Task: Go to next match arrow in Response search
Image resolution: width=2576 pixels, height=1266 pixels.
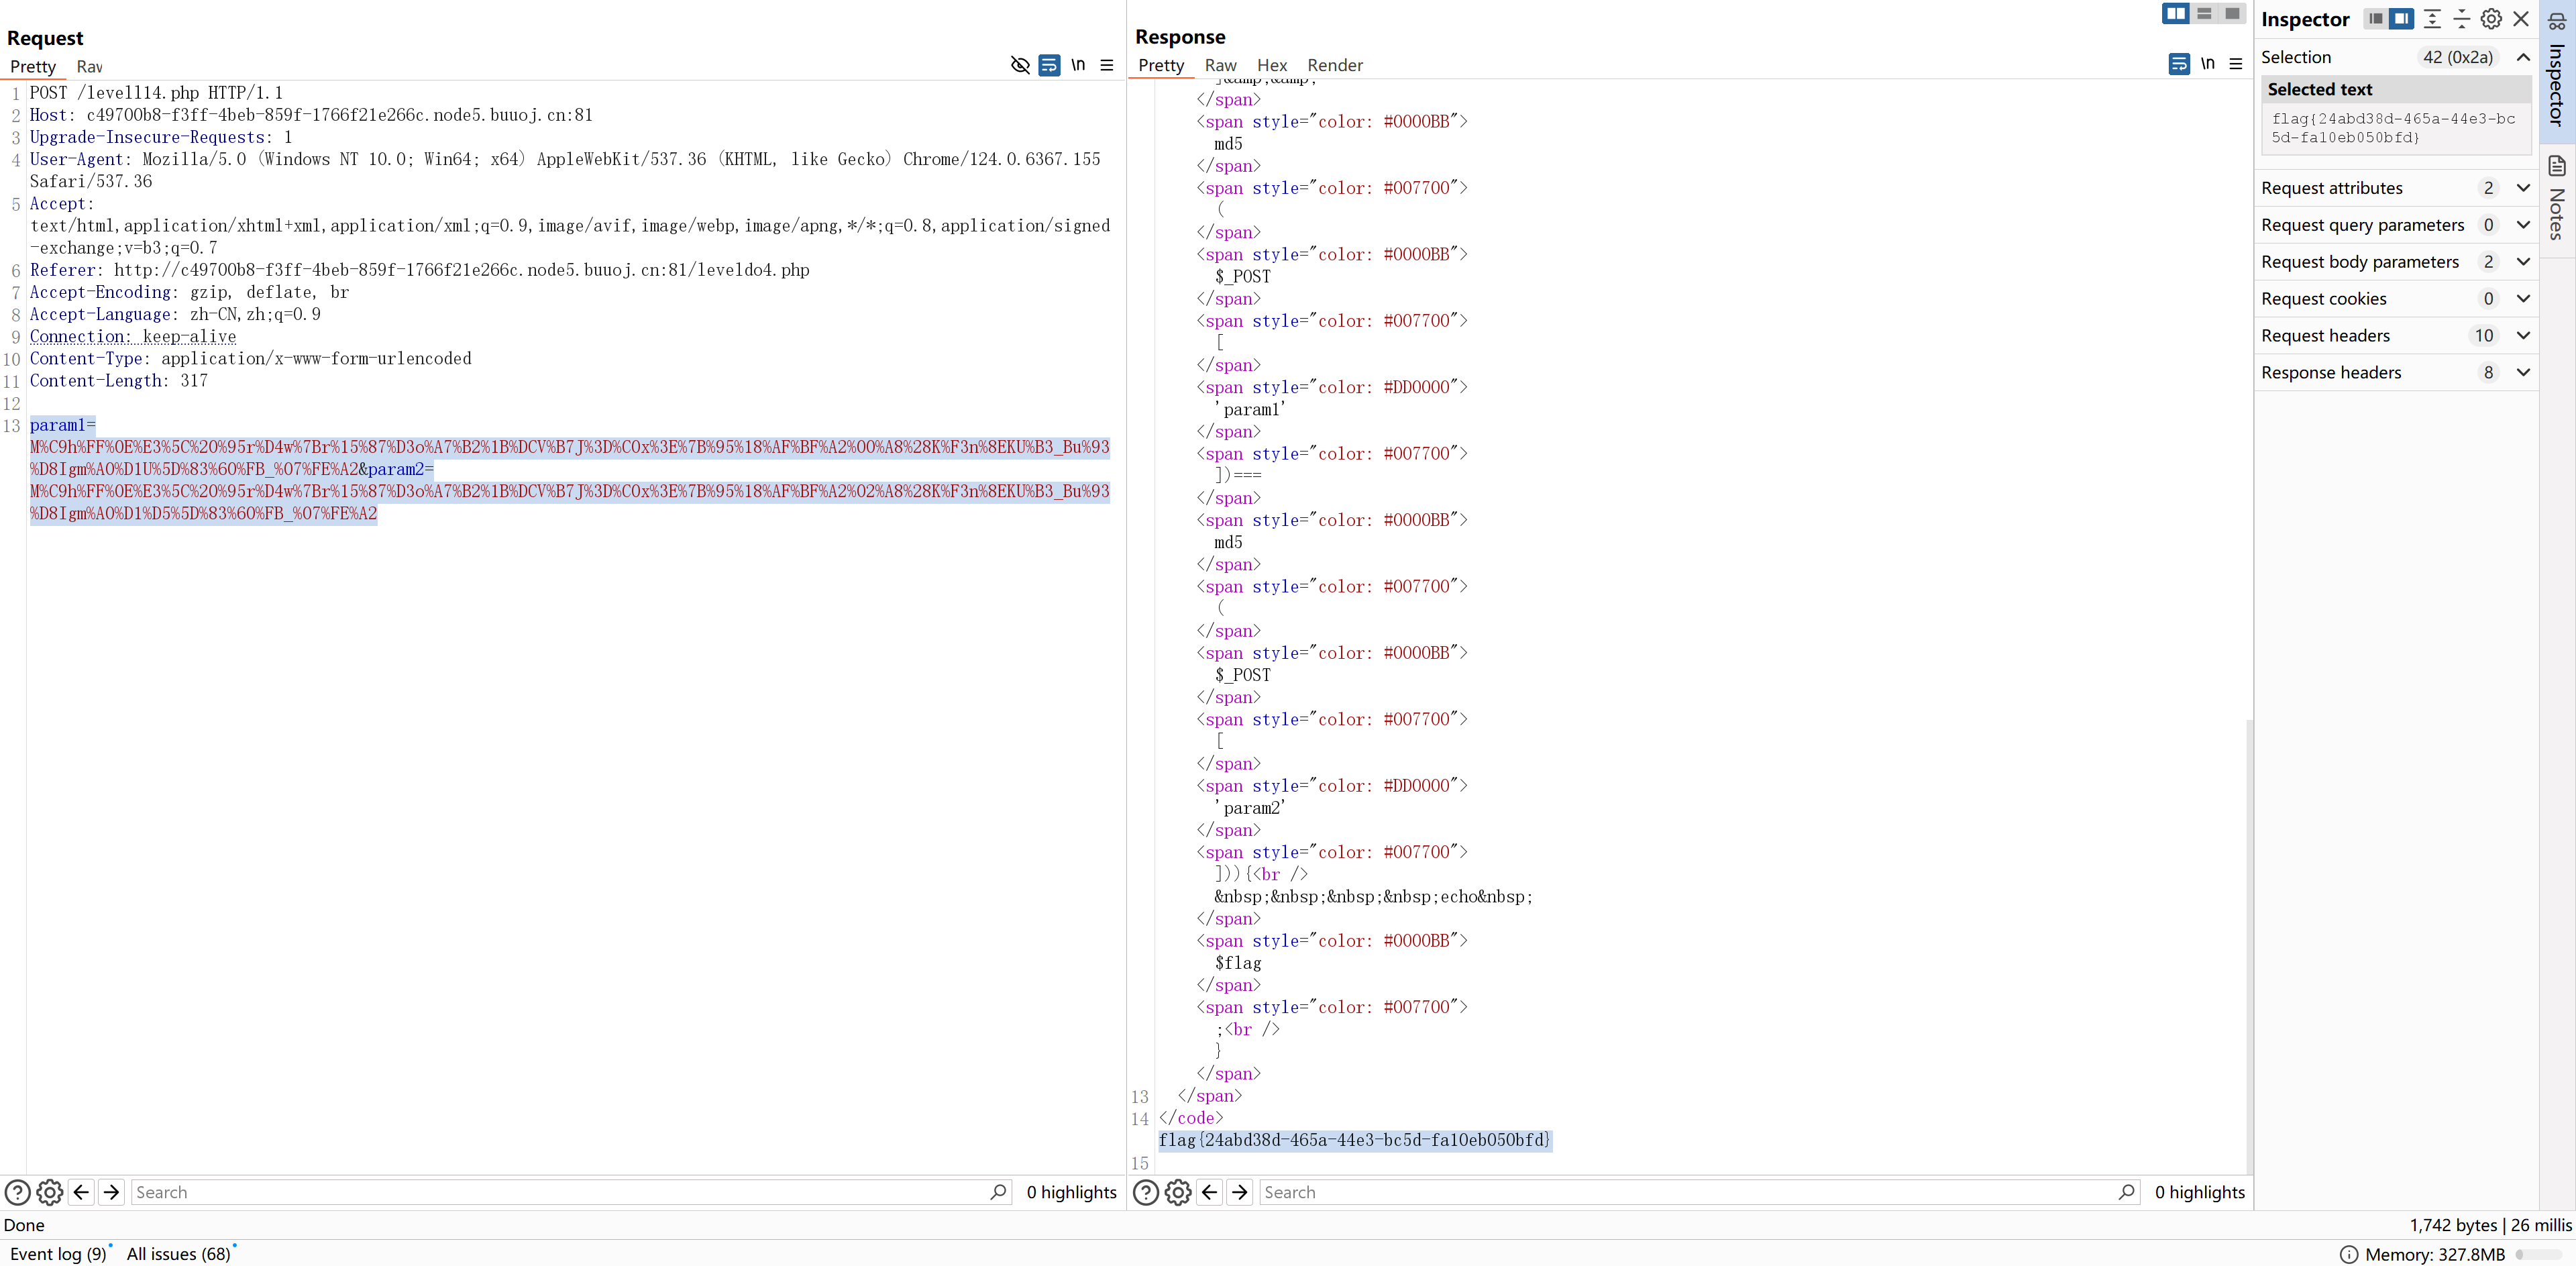Action: coord(1240,1192)
